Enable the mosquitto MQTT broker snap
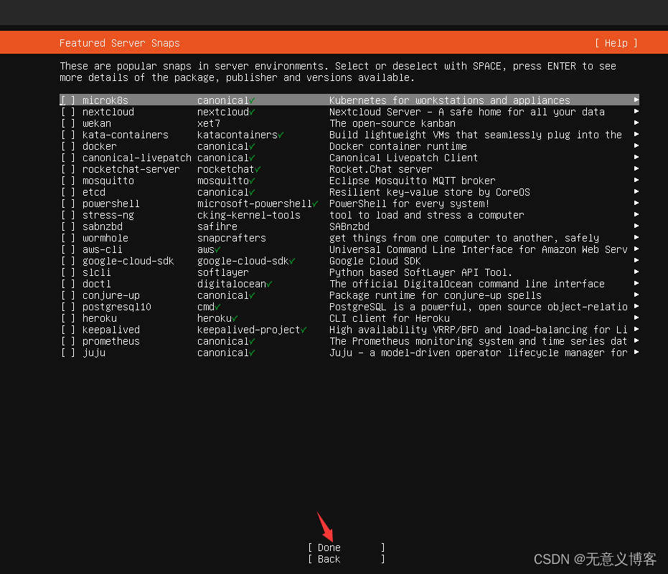Image resolution: width=668 pixels, height=574 pixels. pos(66,181)
